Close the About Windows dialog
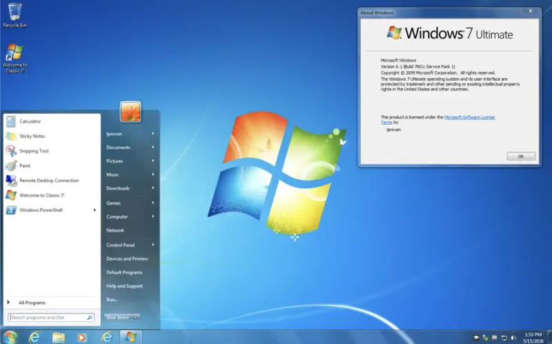552x344 pixels. 530,11
